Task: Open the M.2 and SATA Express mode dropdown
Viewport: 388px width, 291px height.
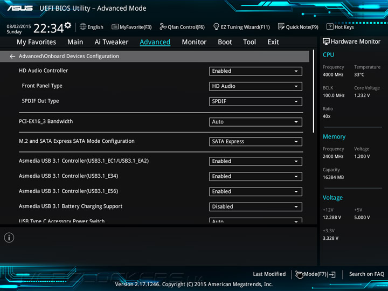Action: [255, 142]
